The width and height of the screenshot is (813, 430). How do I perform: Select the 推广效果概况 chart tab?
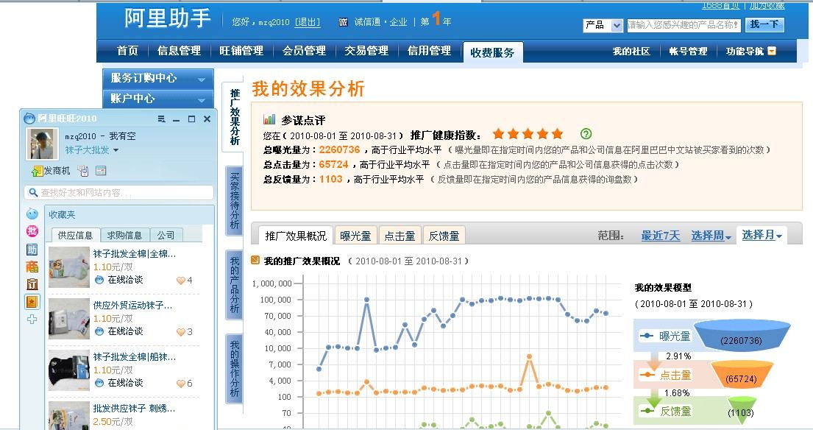296,236
